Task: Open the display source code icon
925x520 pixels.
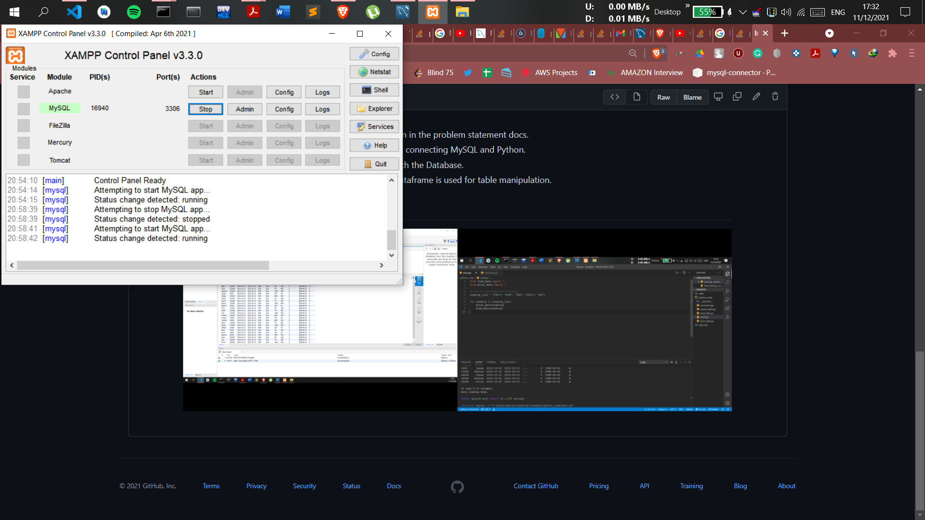Action: [x=615, y=97]
